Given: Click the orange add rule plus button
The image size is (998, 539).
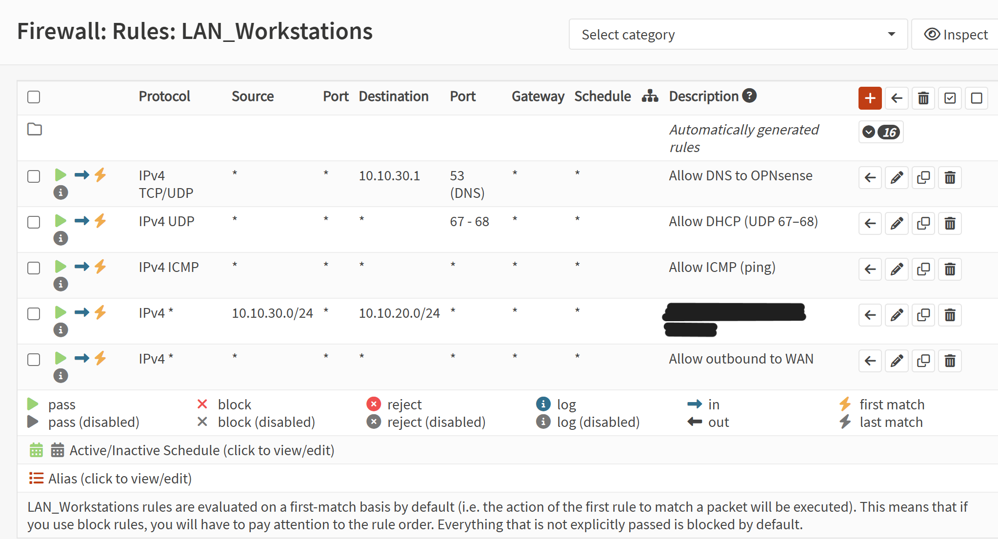Looking at the screenshot, I should (870, 98).
